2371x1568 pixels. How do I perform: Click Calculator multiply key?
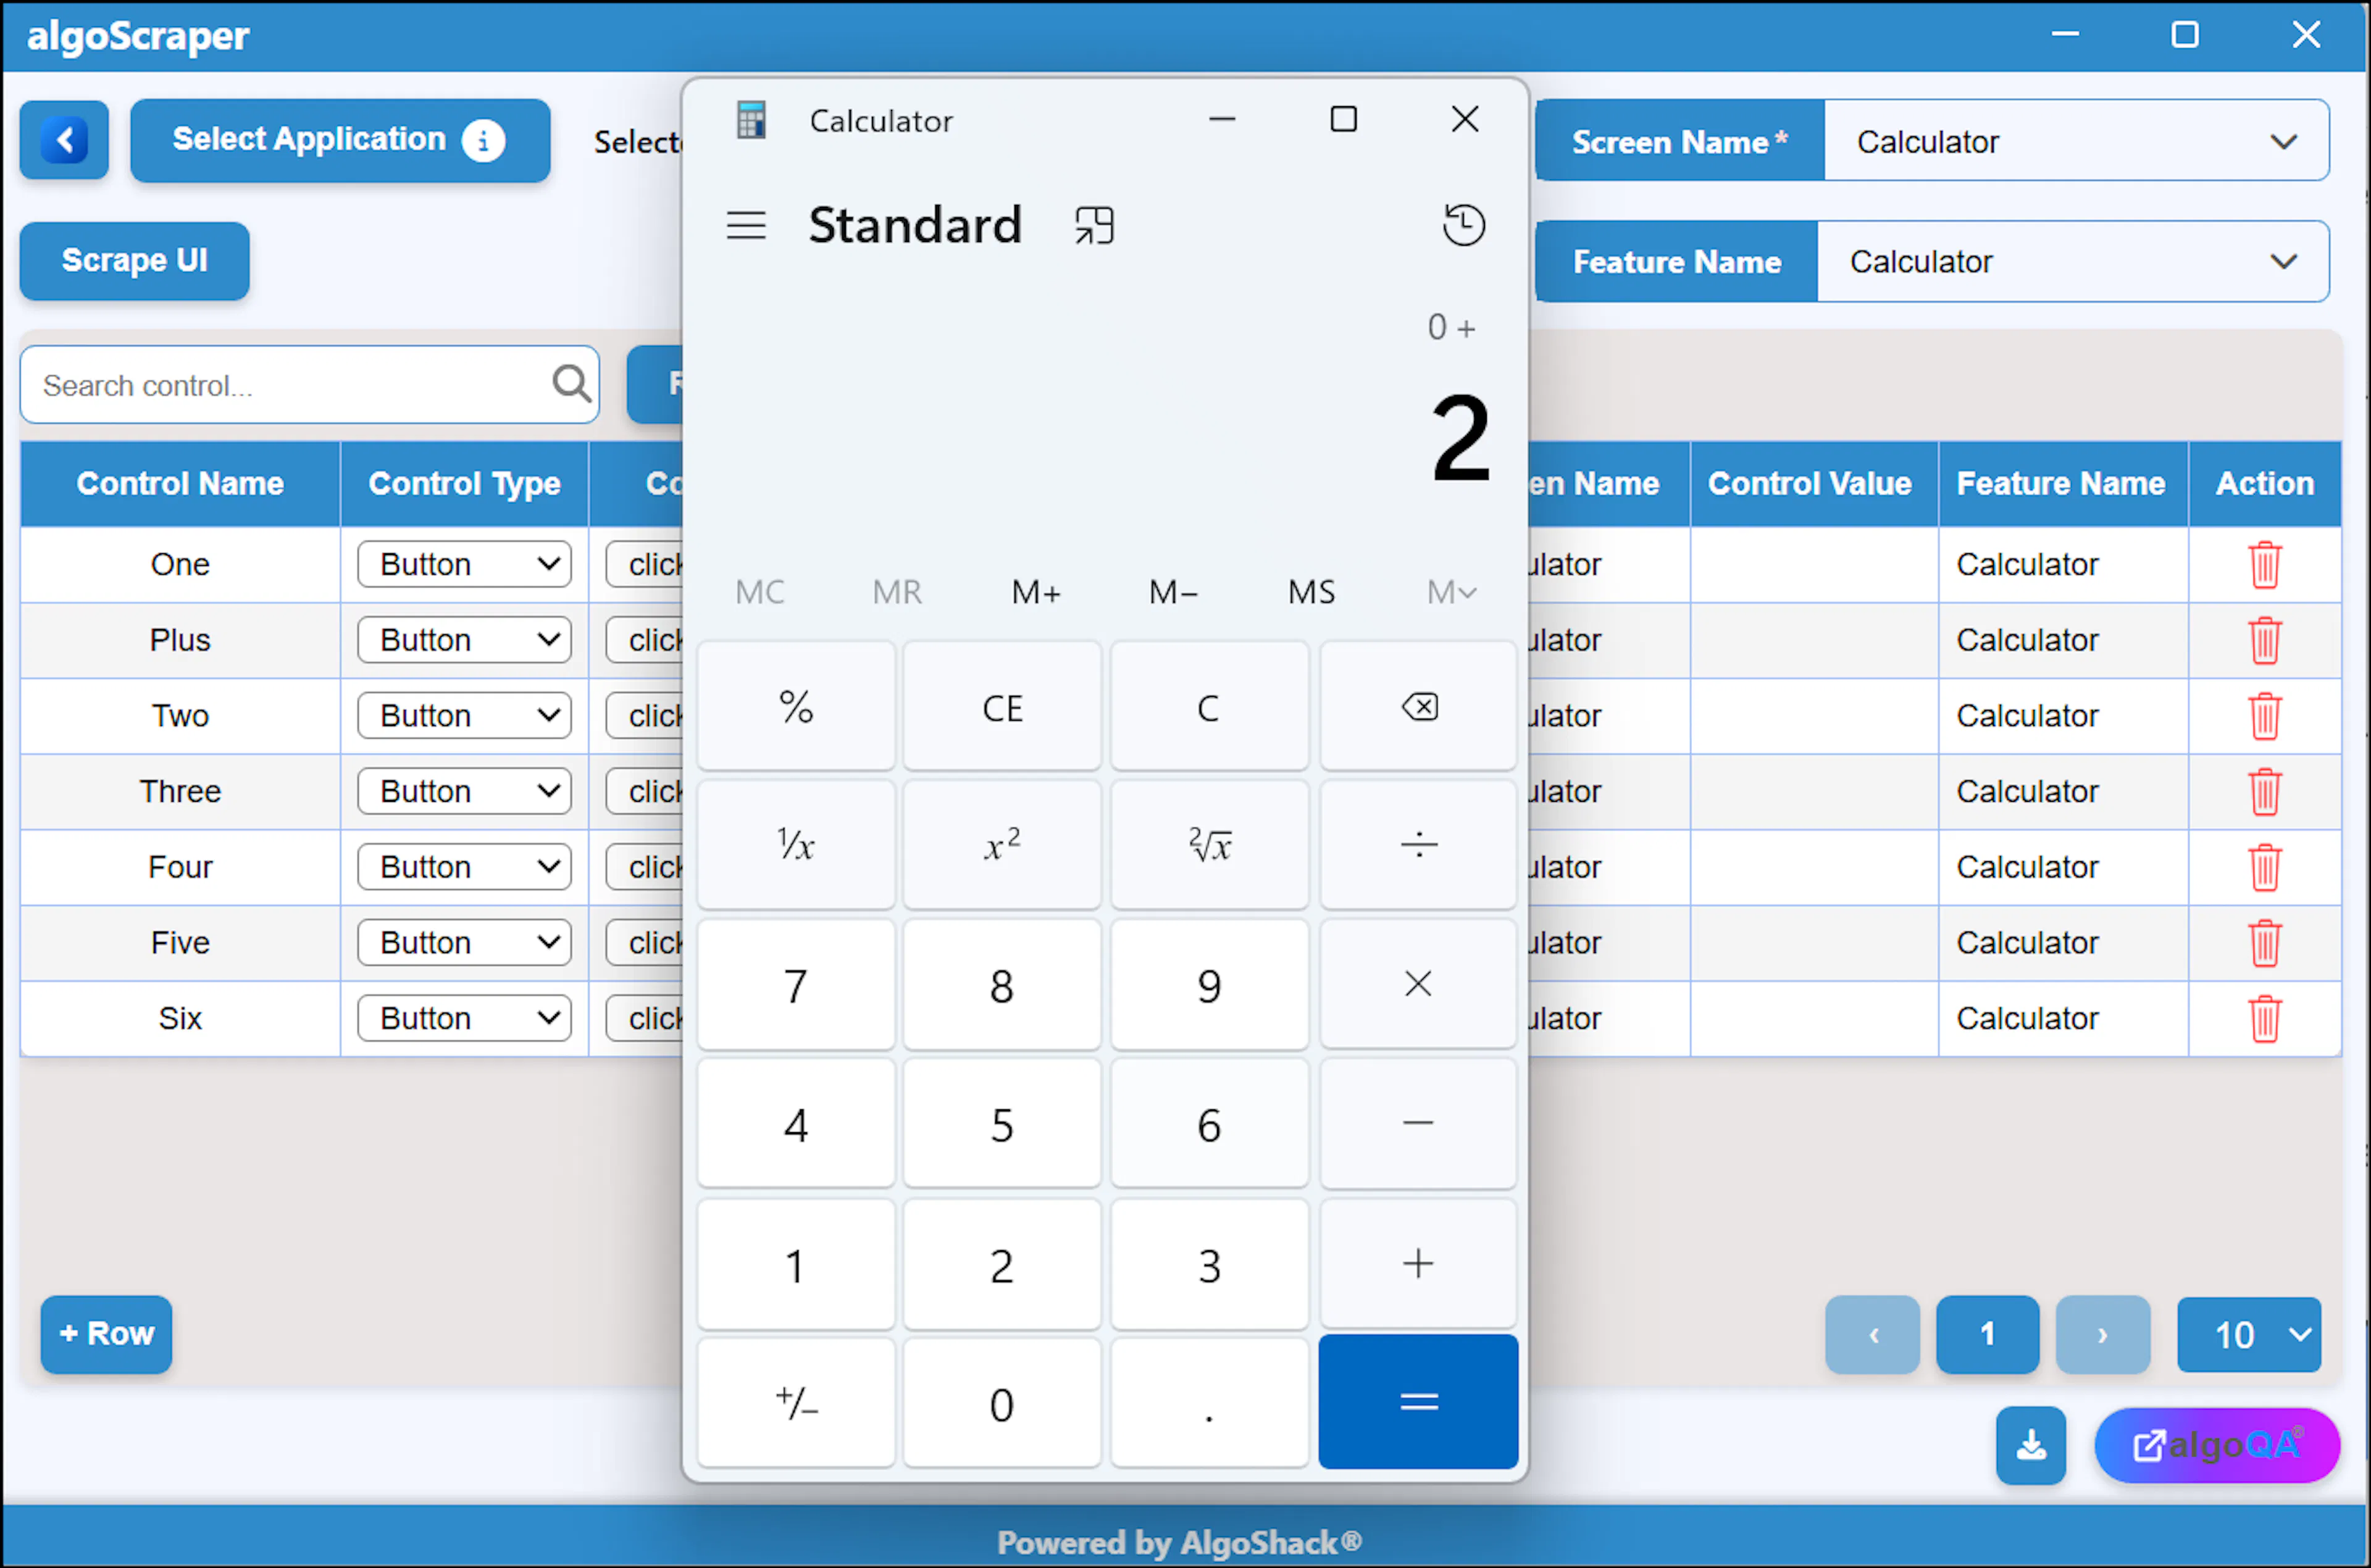[x=1418, y=985]
